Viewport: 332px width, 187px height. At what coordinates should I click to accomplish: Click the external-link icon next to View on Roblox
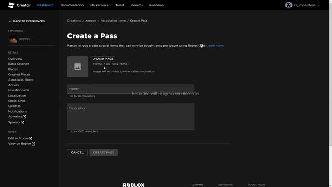coord(33,144)
